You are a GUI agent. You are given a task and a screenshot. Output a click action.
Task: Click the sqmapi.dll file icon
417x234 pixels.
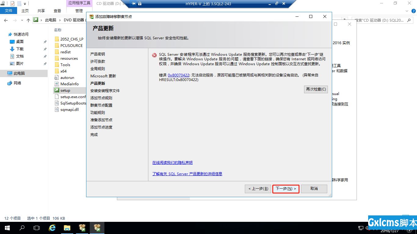point(56,109)
